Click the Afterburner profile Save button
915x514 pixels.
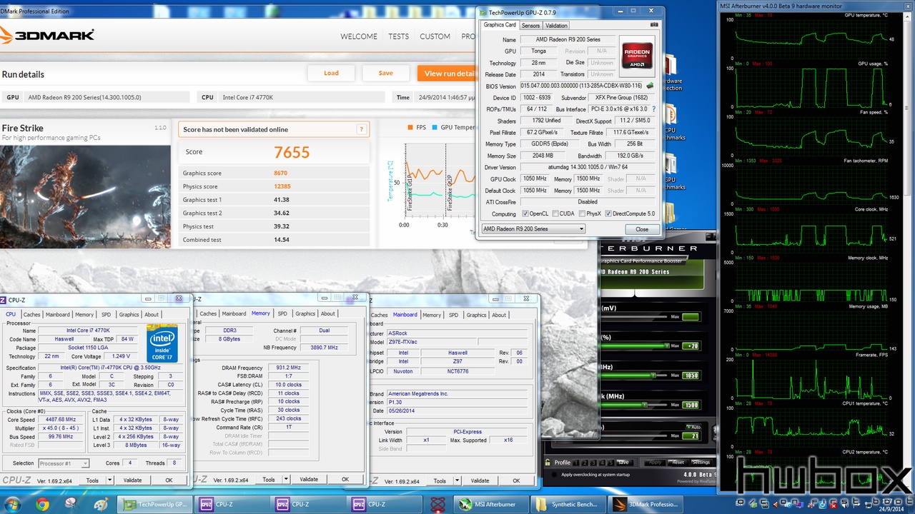point(623,463)
